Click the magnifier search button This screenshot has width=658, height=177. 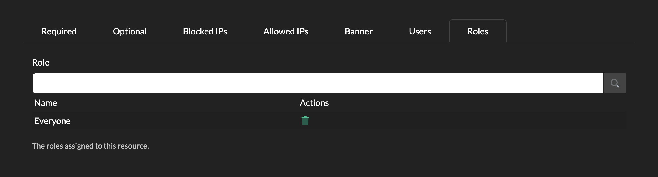[615, 83]
